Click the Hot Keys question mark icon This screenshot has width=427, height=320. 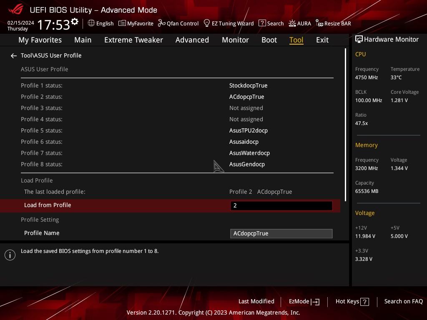[x=364, y=302]
